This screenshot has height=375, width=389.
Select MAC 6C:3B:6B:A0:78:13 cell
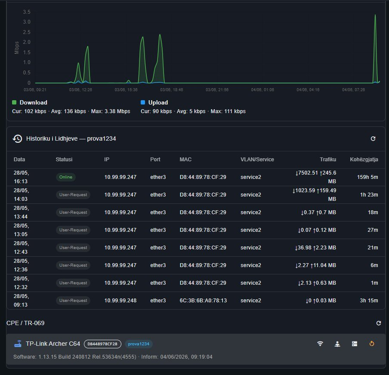point(203,300)
